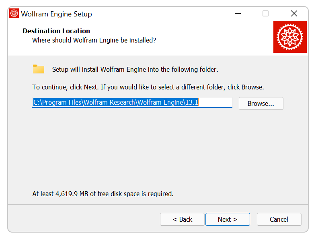Click the small Wolfram icon in title bar

click(14, 14)
